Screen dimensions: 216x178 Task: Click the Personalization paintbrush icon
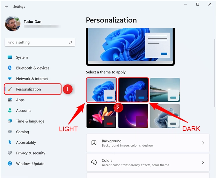click(x=10, y=89)
